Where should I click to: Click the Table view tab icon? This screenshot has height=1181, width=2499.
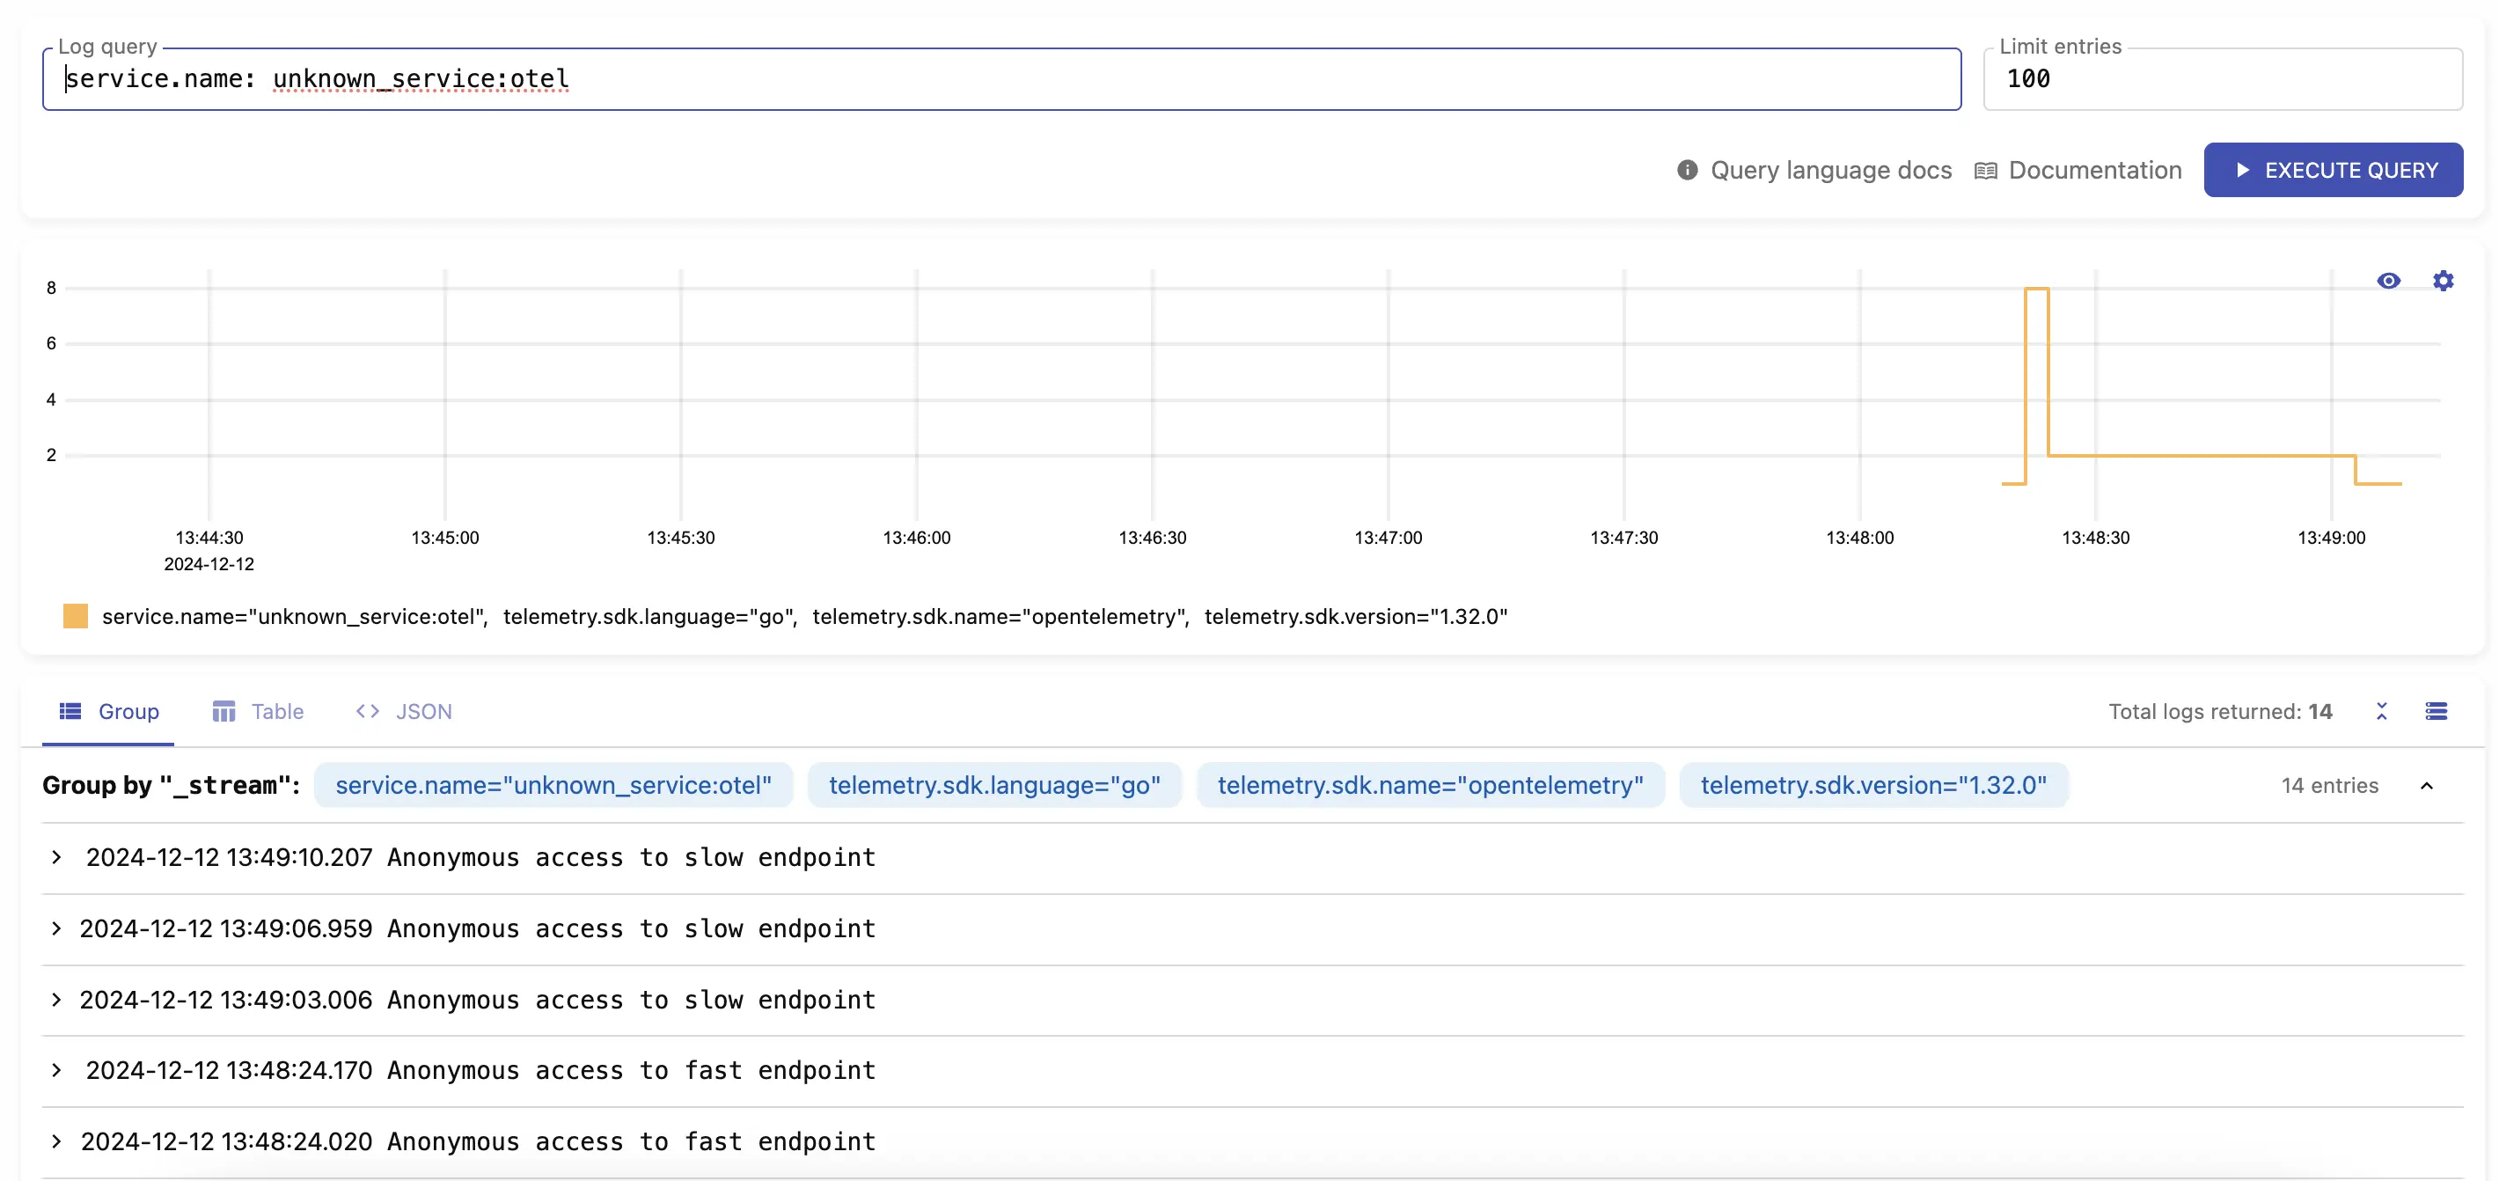tap(224, 711)
